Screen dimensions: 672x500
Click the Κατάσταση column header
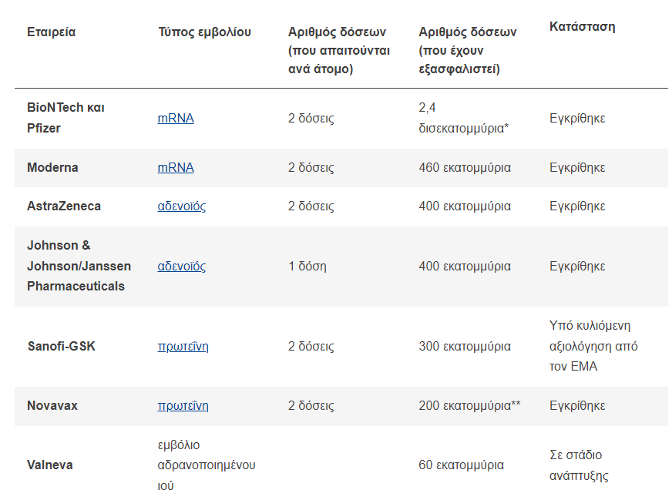[582, 27]
